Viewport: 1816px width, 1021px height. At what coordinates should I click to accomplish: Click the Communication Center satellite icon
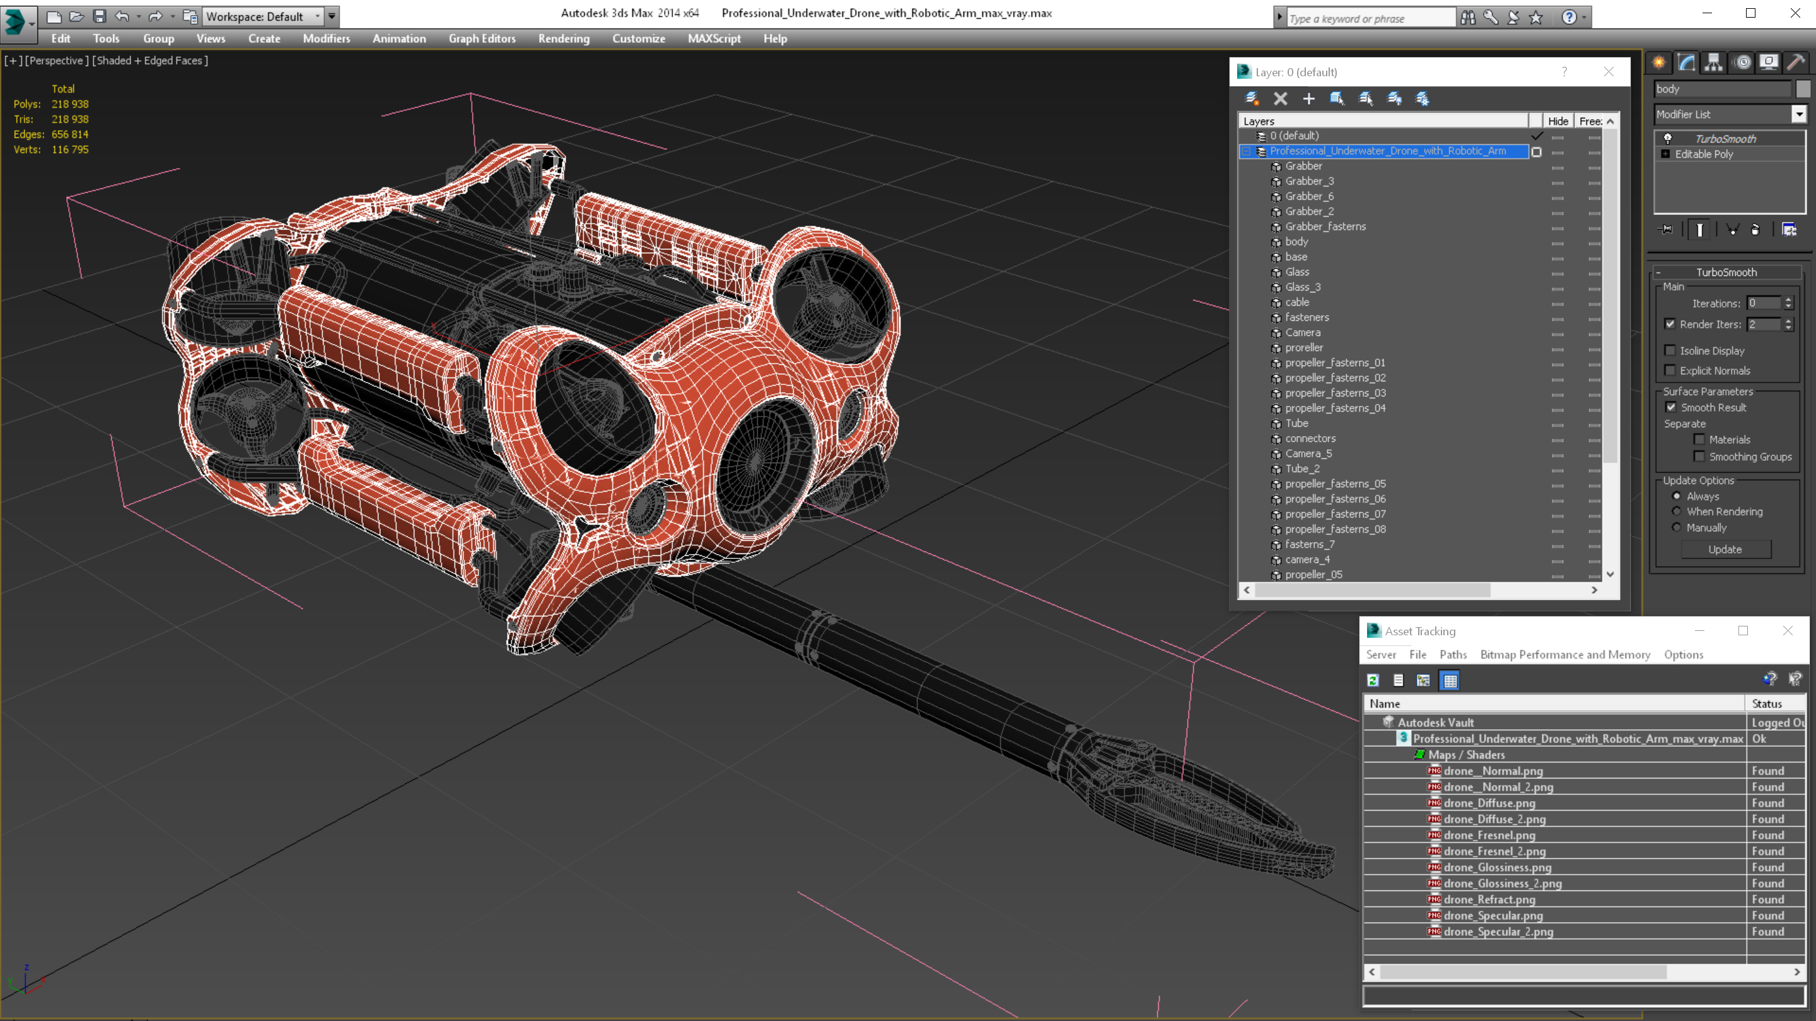pos(1513,18)
